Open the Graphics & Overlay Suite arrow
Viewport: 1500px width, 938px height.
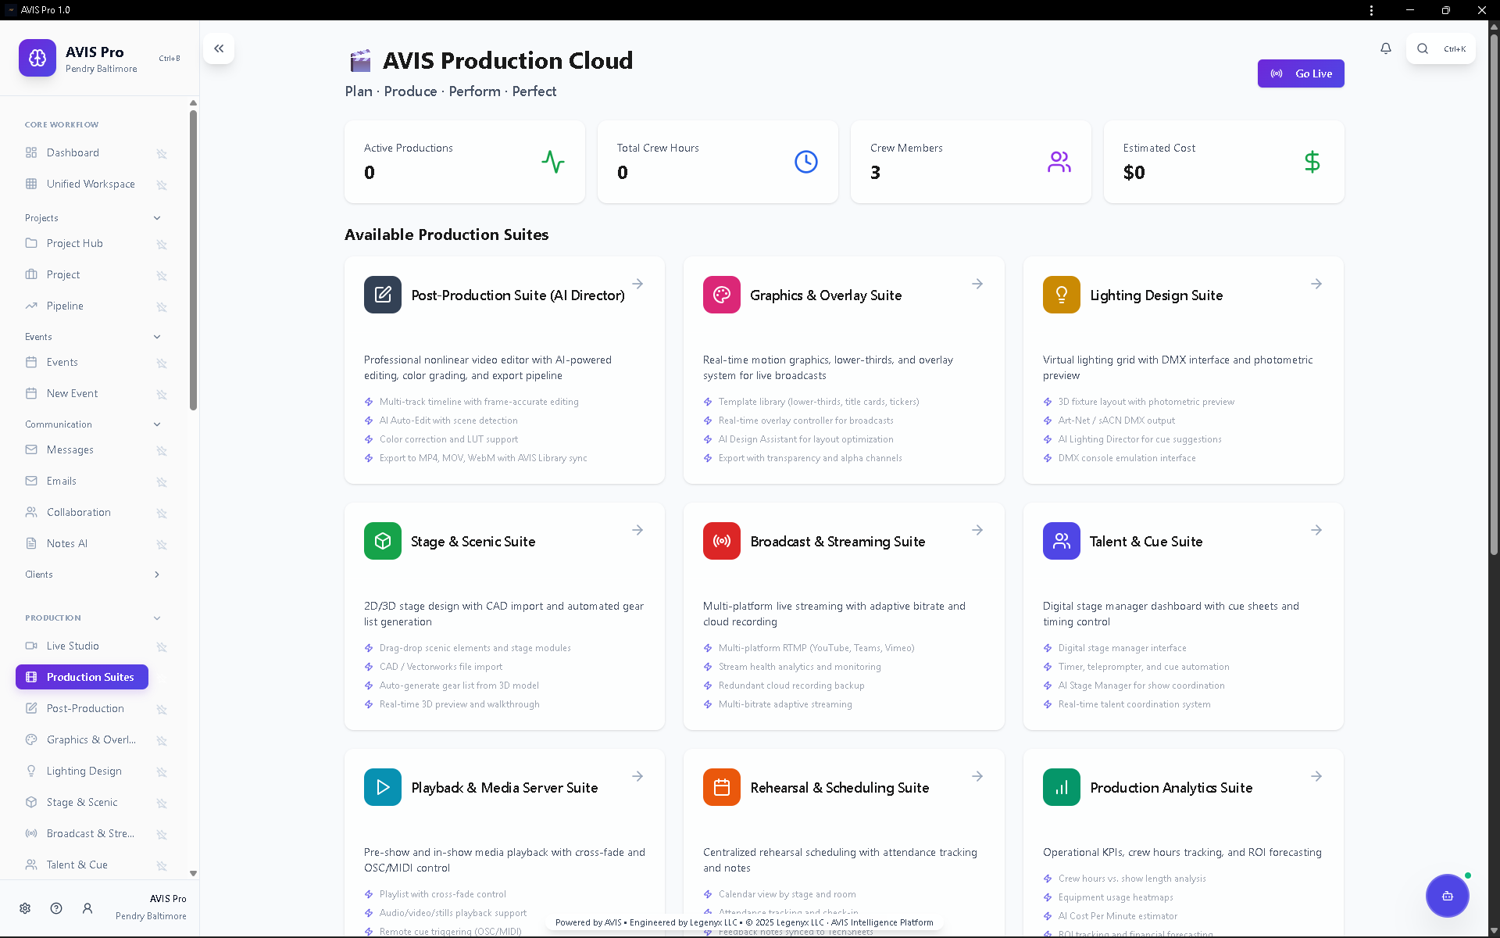[x=977, y=284]
